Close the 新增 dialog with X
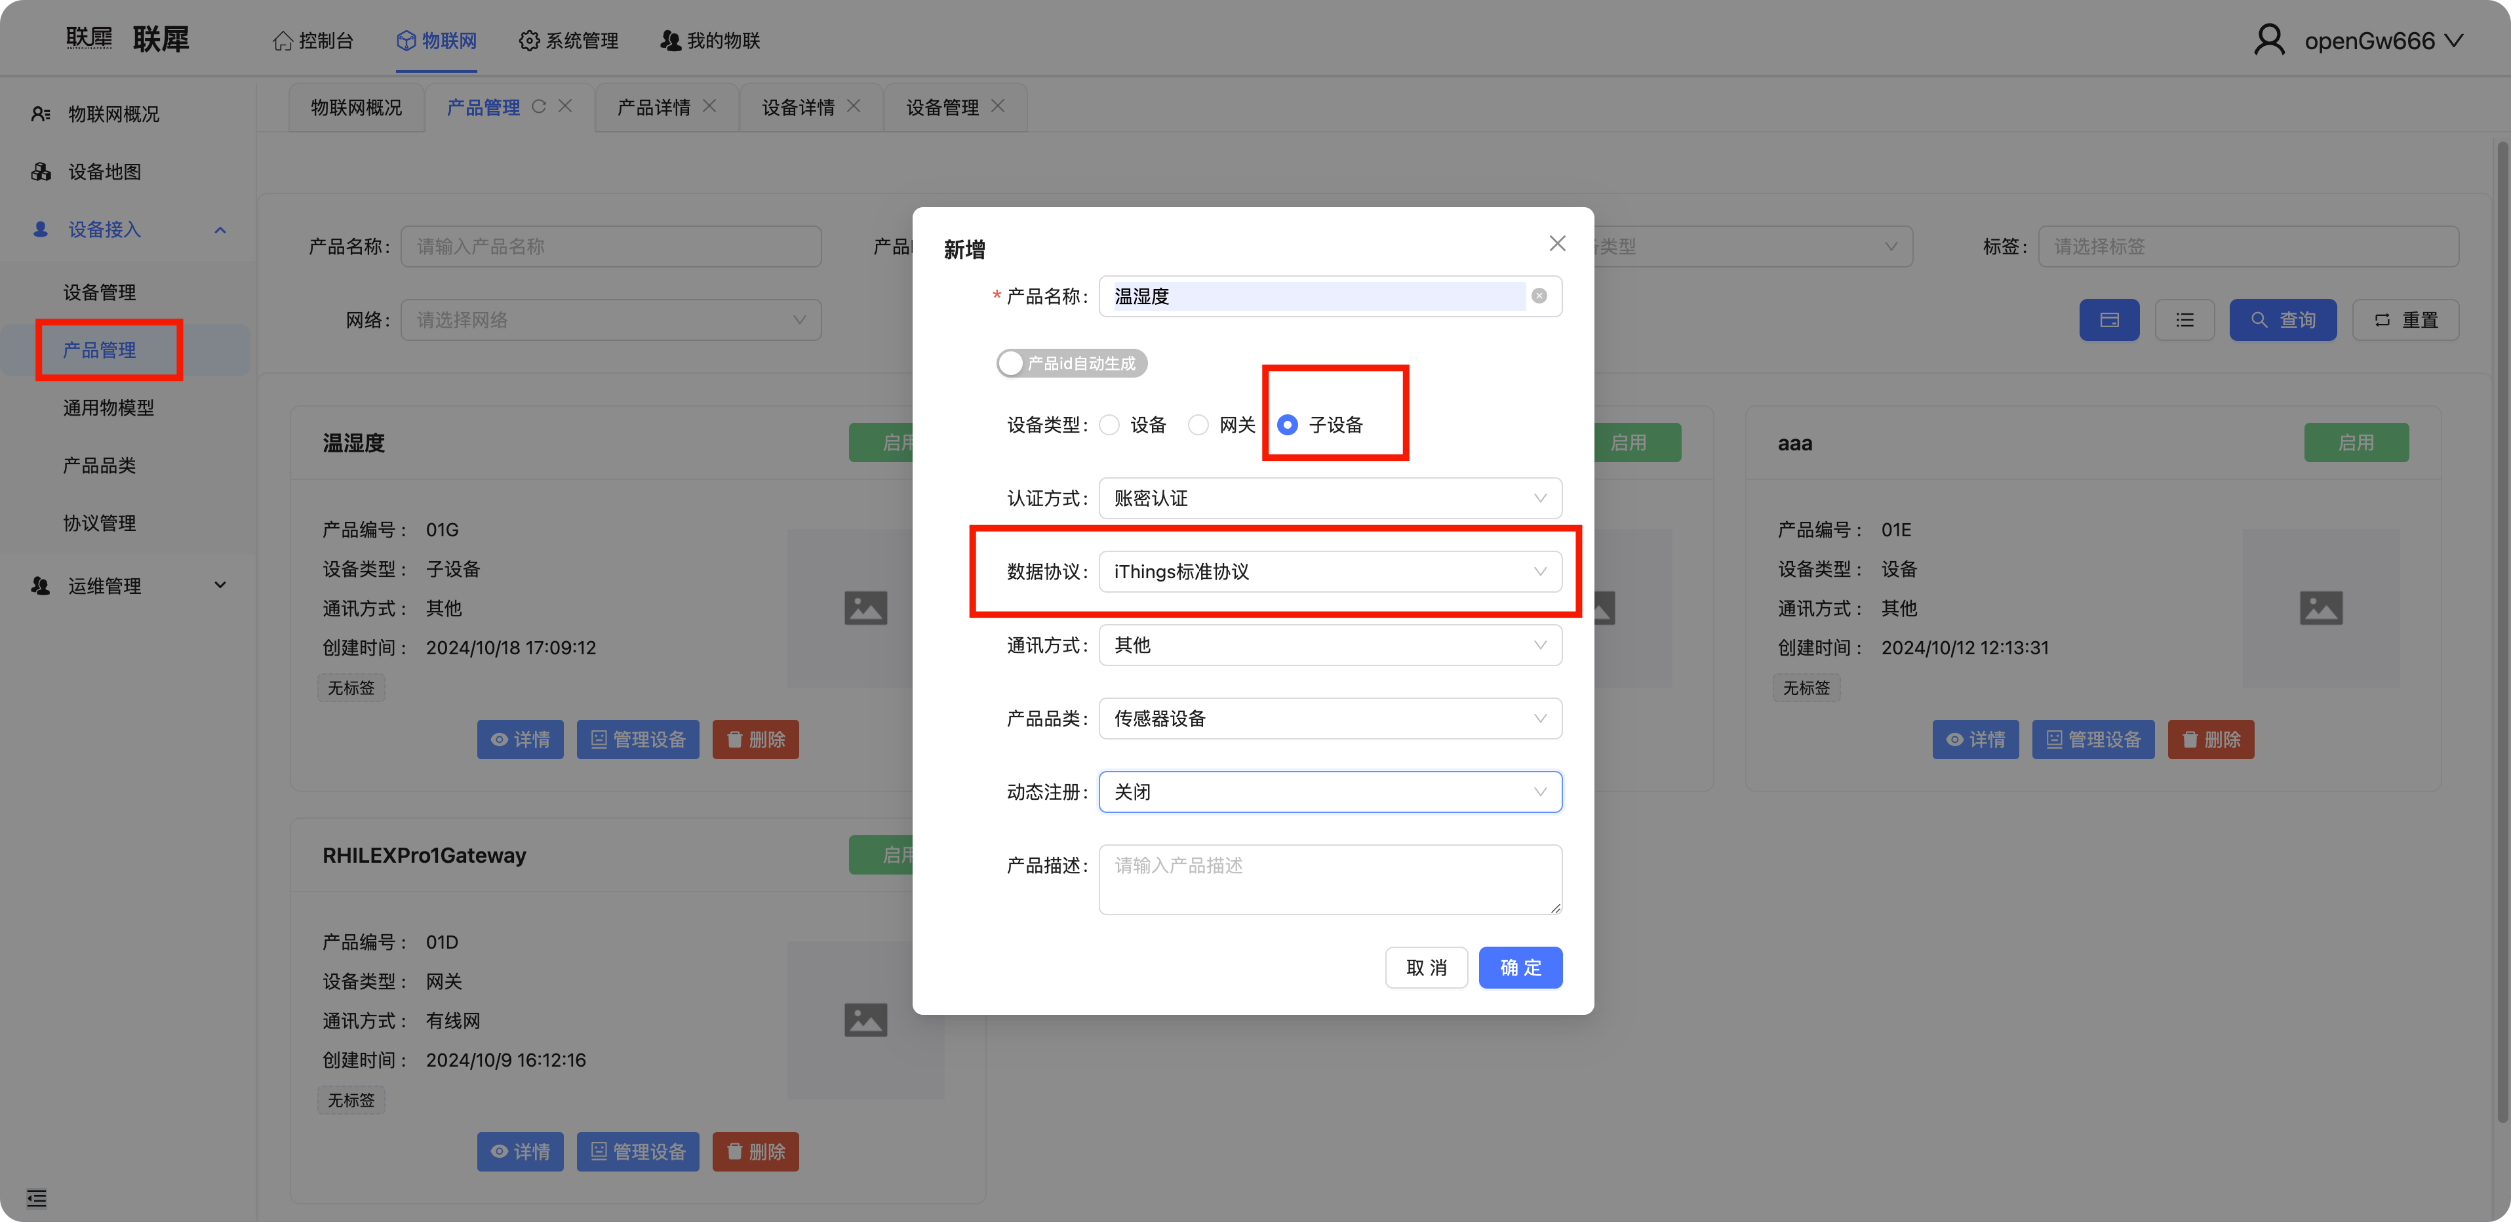Viewport: 2511px width, 1222px height. [1556, 244]
